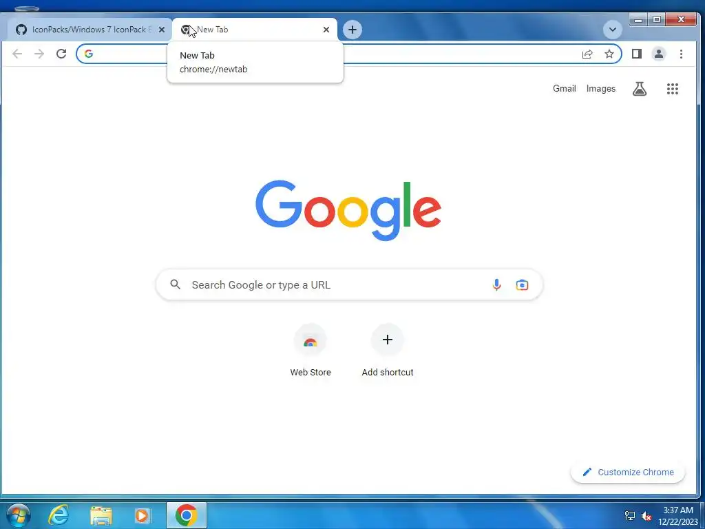The image size is (705, 529).
Task: Close the New Tab tab
Action: pos(326,30)
